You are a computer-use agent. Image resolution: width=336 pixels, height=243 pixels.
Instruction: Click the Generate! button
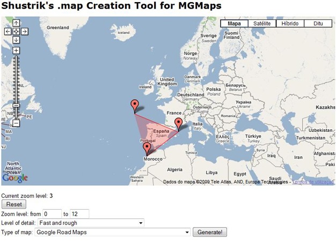pyautogui.click(x=210, y=232)
